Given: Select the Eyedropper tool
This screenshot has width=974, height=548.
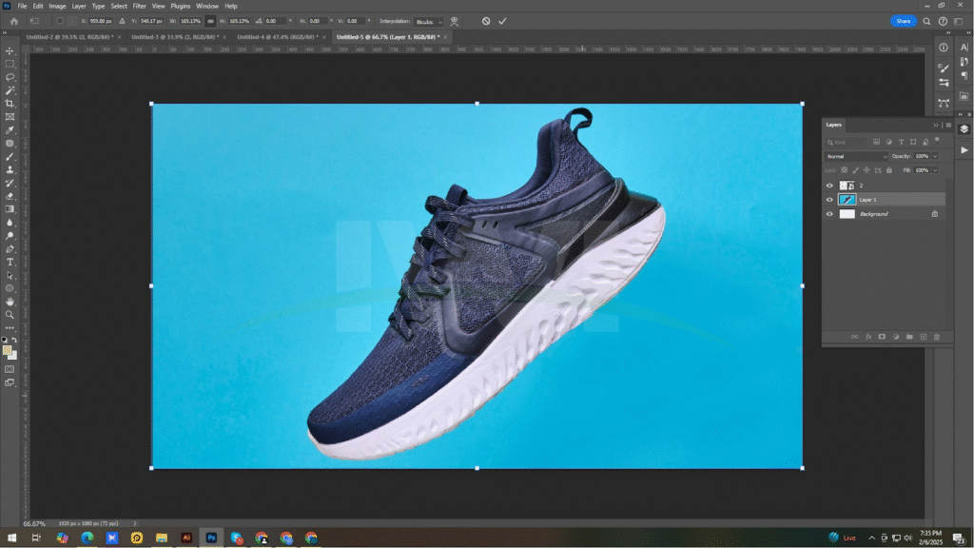Looking at the screenshot, I should coord(10,129).
